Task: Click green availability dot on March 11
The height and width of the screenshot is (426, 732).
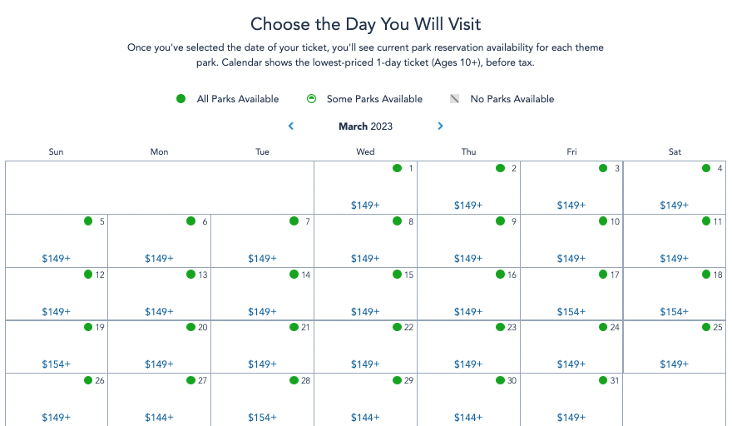Action: [706, 221]
